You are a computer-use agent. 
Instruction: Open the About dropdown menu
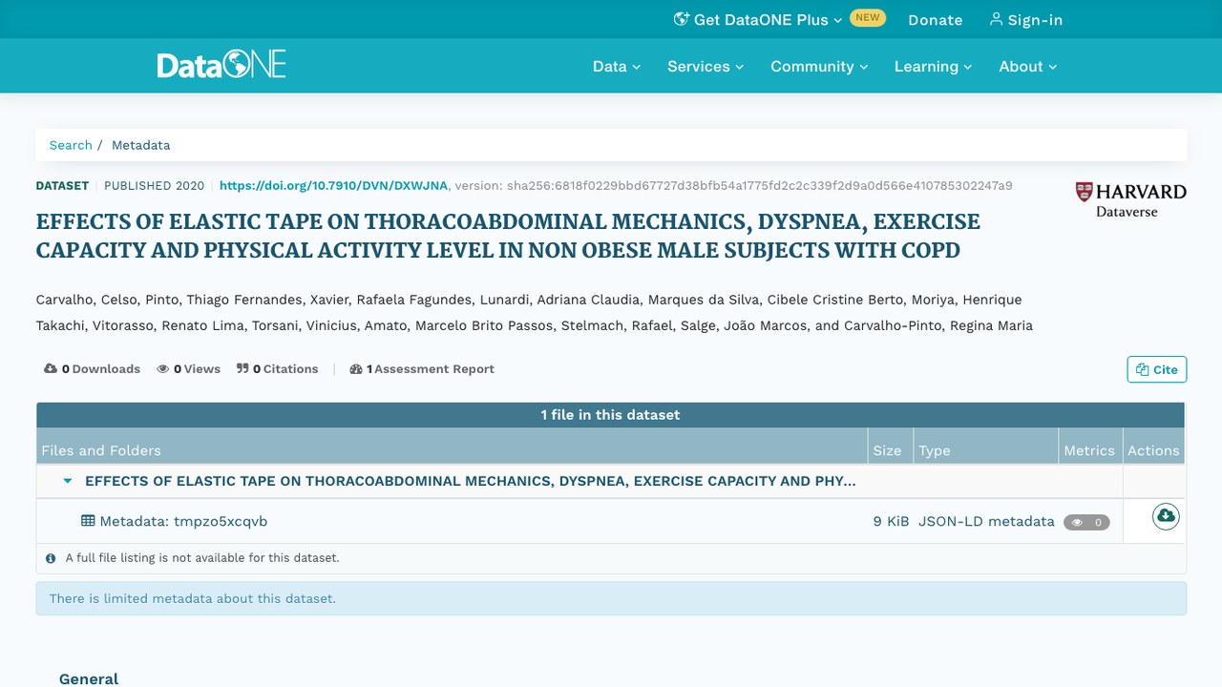(x=1028, y=67)
